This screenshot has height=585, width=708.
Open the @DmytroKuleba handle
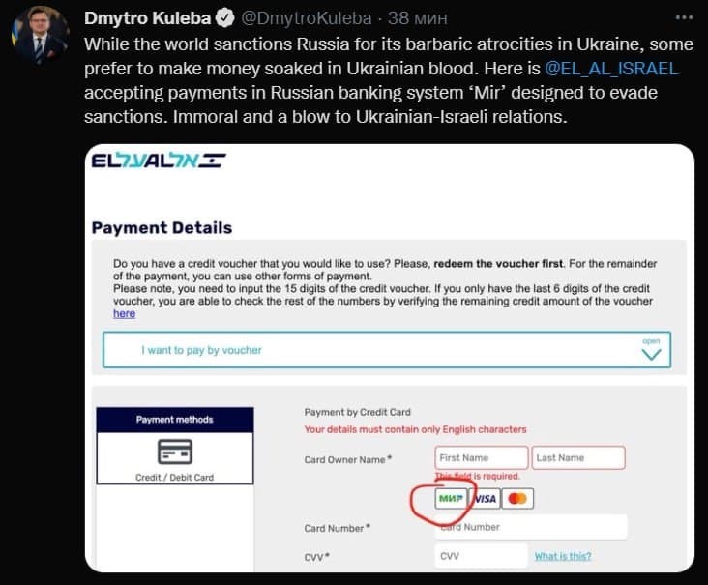[307, 18]
